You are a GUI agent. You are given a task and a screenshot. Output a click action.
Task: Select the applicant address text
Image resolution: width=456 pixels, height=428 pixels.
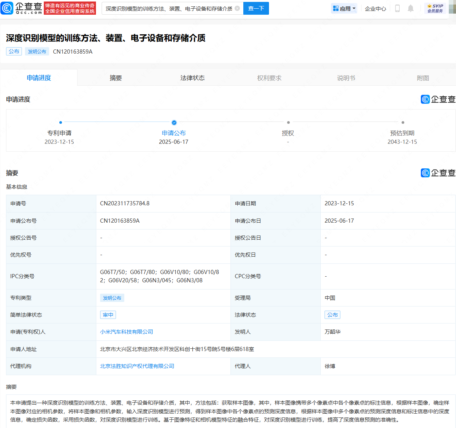177,349
